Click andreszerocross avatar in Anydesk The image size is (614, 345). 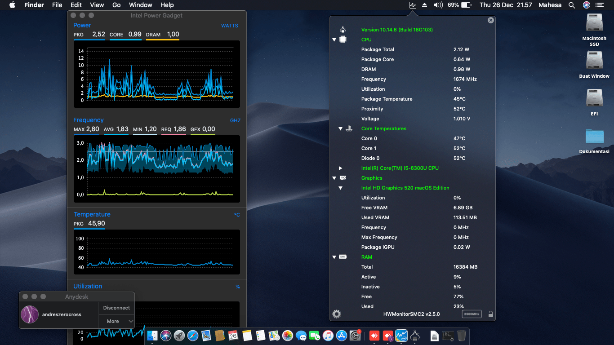tap(30, 314)
